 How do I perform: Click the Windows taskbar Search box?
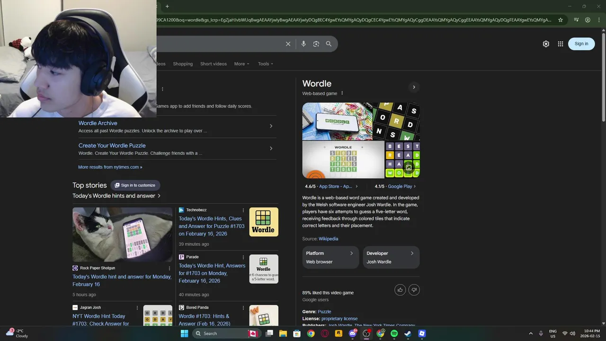[x=225, y=333]
